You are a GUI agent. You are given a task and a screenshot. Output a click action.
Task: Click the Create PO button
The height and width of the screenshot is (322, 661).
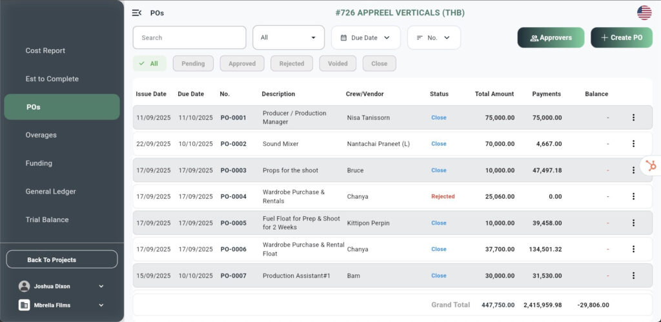pyautogui.click(x=621, y=37)
